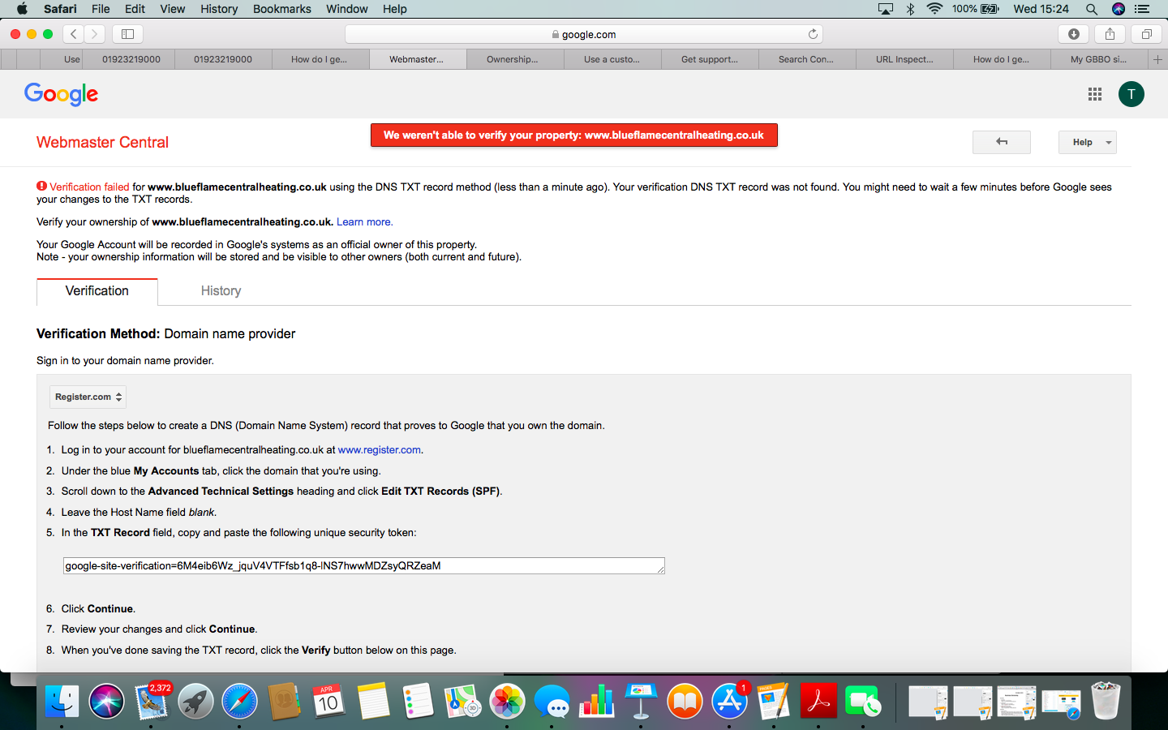Open Photos from the Dock
This screenshot has width=1168, height=730.
pos(507,701)
